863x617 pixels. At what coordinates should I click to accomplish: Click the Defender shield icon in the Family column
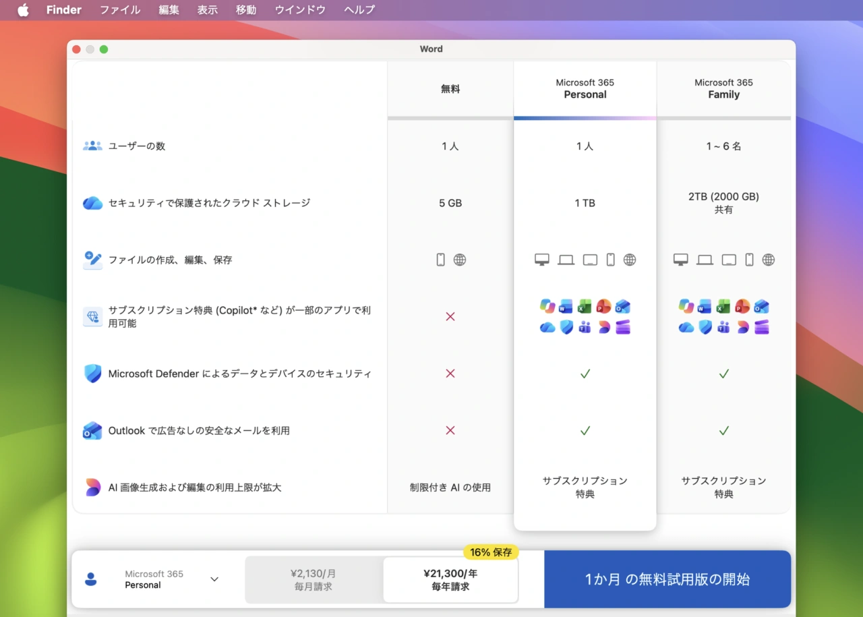(705, 327)
